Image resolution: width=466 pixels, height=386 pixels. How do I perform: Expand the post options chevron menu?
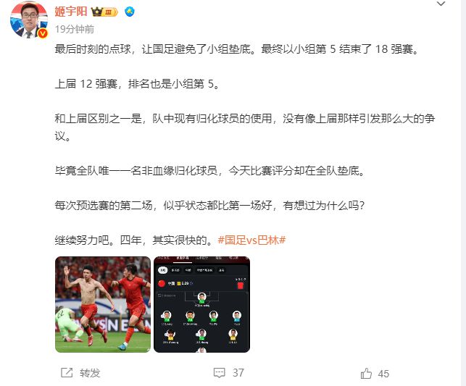pyautogui.click(x=441, y=4)
